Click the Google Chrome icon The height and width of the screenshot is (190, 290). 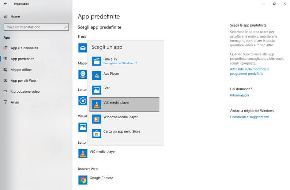click(83, 180)
